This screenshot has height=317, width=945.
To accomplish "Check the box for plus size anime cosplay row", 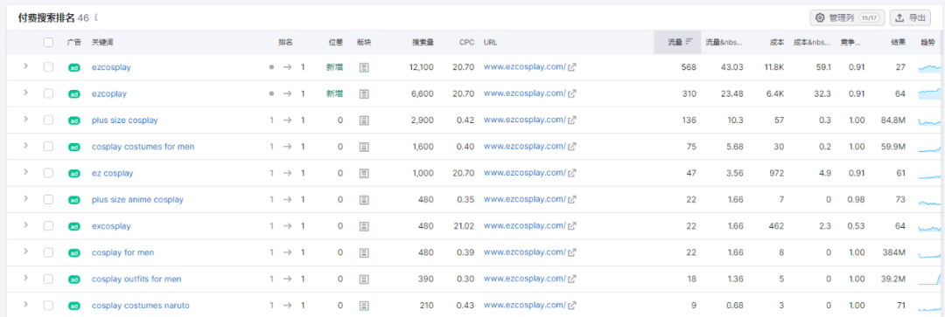I will click(x=48, y=200).
